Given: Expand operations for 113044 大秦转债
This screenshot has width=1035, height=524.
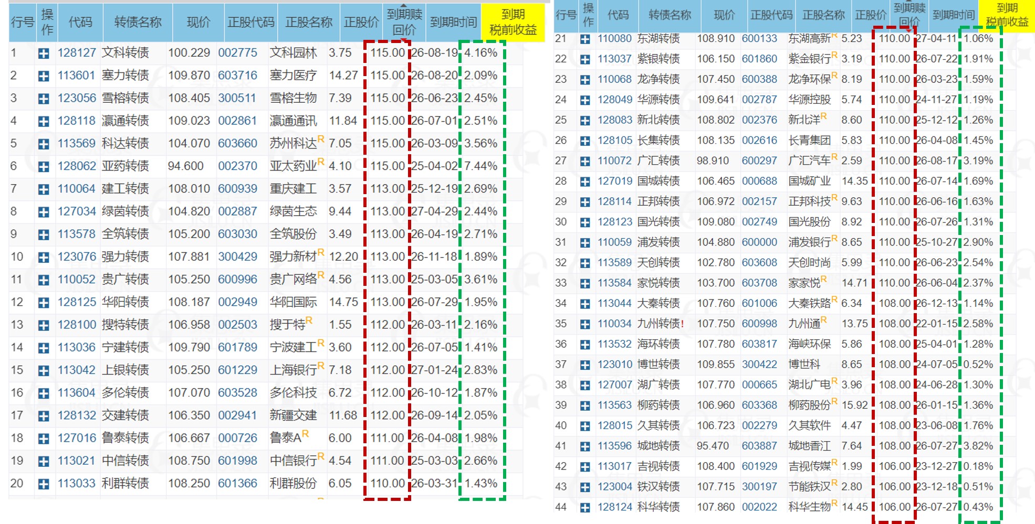Looking at the screenshot, I should tap(585, 304).
